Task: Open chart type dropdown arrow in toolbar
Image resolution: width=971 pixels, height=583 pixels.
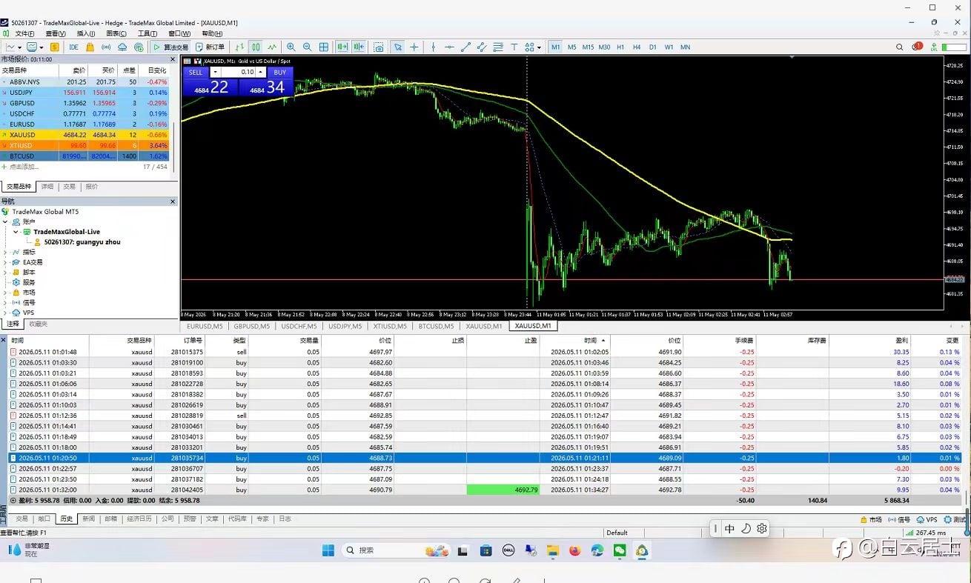Action: click(20, 47)
